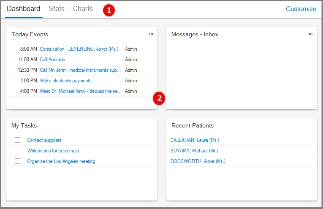
Task: Tick the Write memo for customers checkbox
Action: [x=18, y=151]
